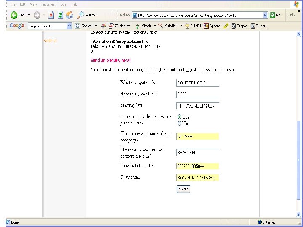Screen dimensions: 303x227
Task: Click the Refresh page icon
Action: point(60,15)
